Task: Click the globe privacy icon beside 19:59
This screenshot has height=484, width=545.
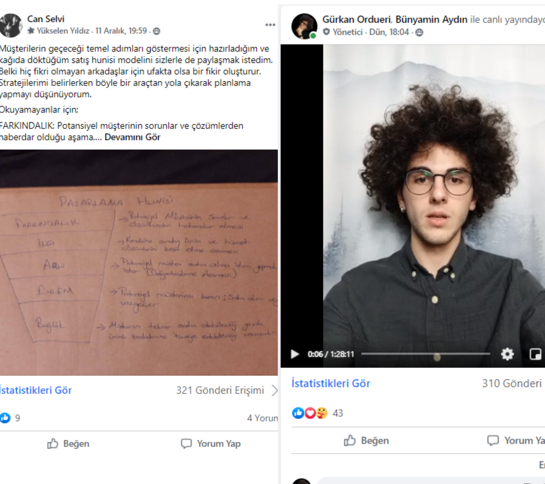Action: (x=156, y=31)
